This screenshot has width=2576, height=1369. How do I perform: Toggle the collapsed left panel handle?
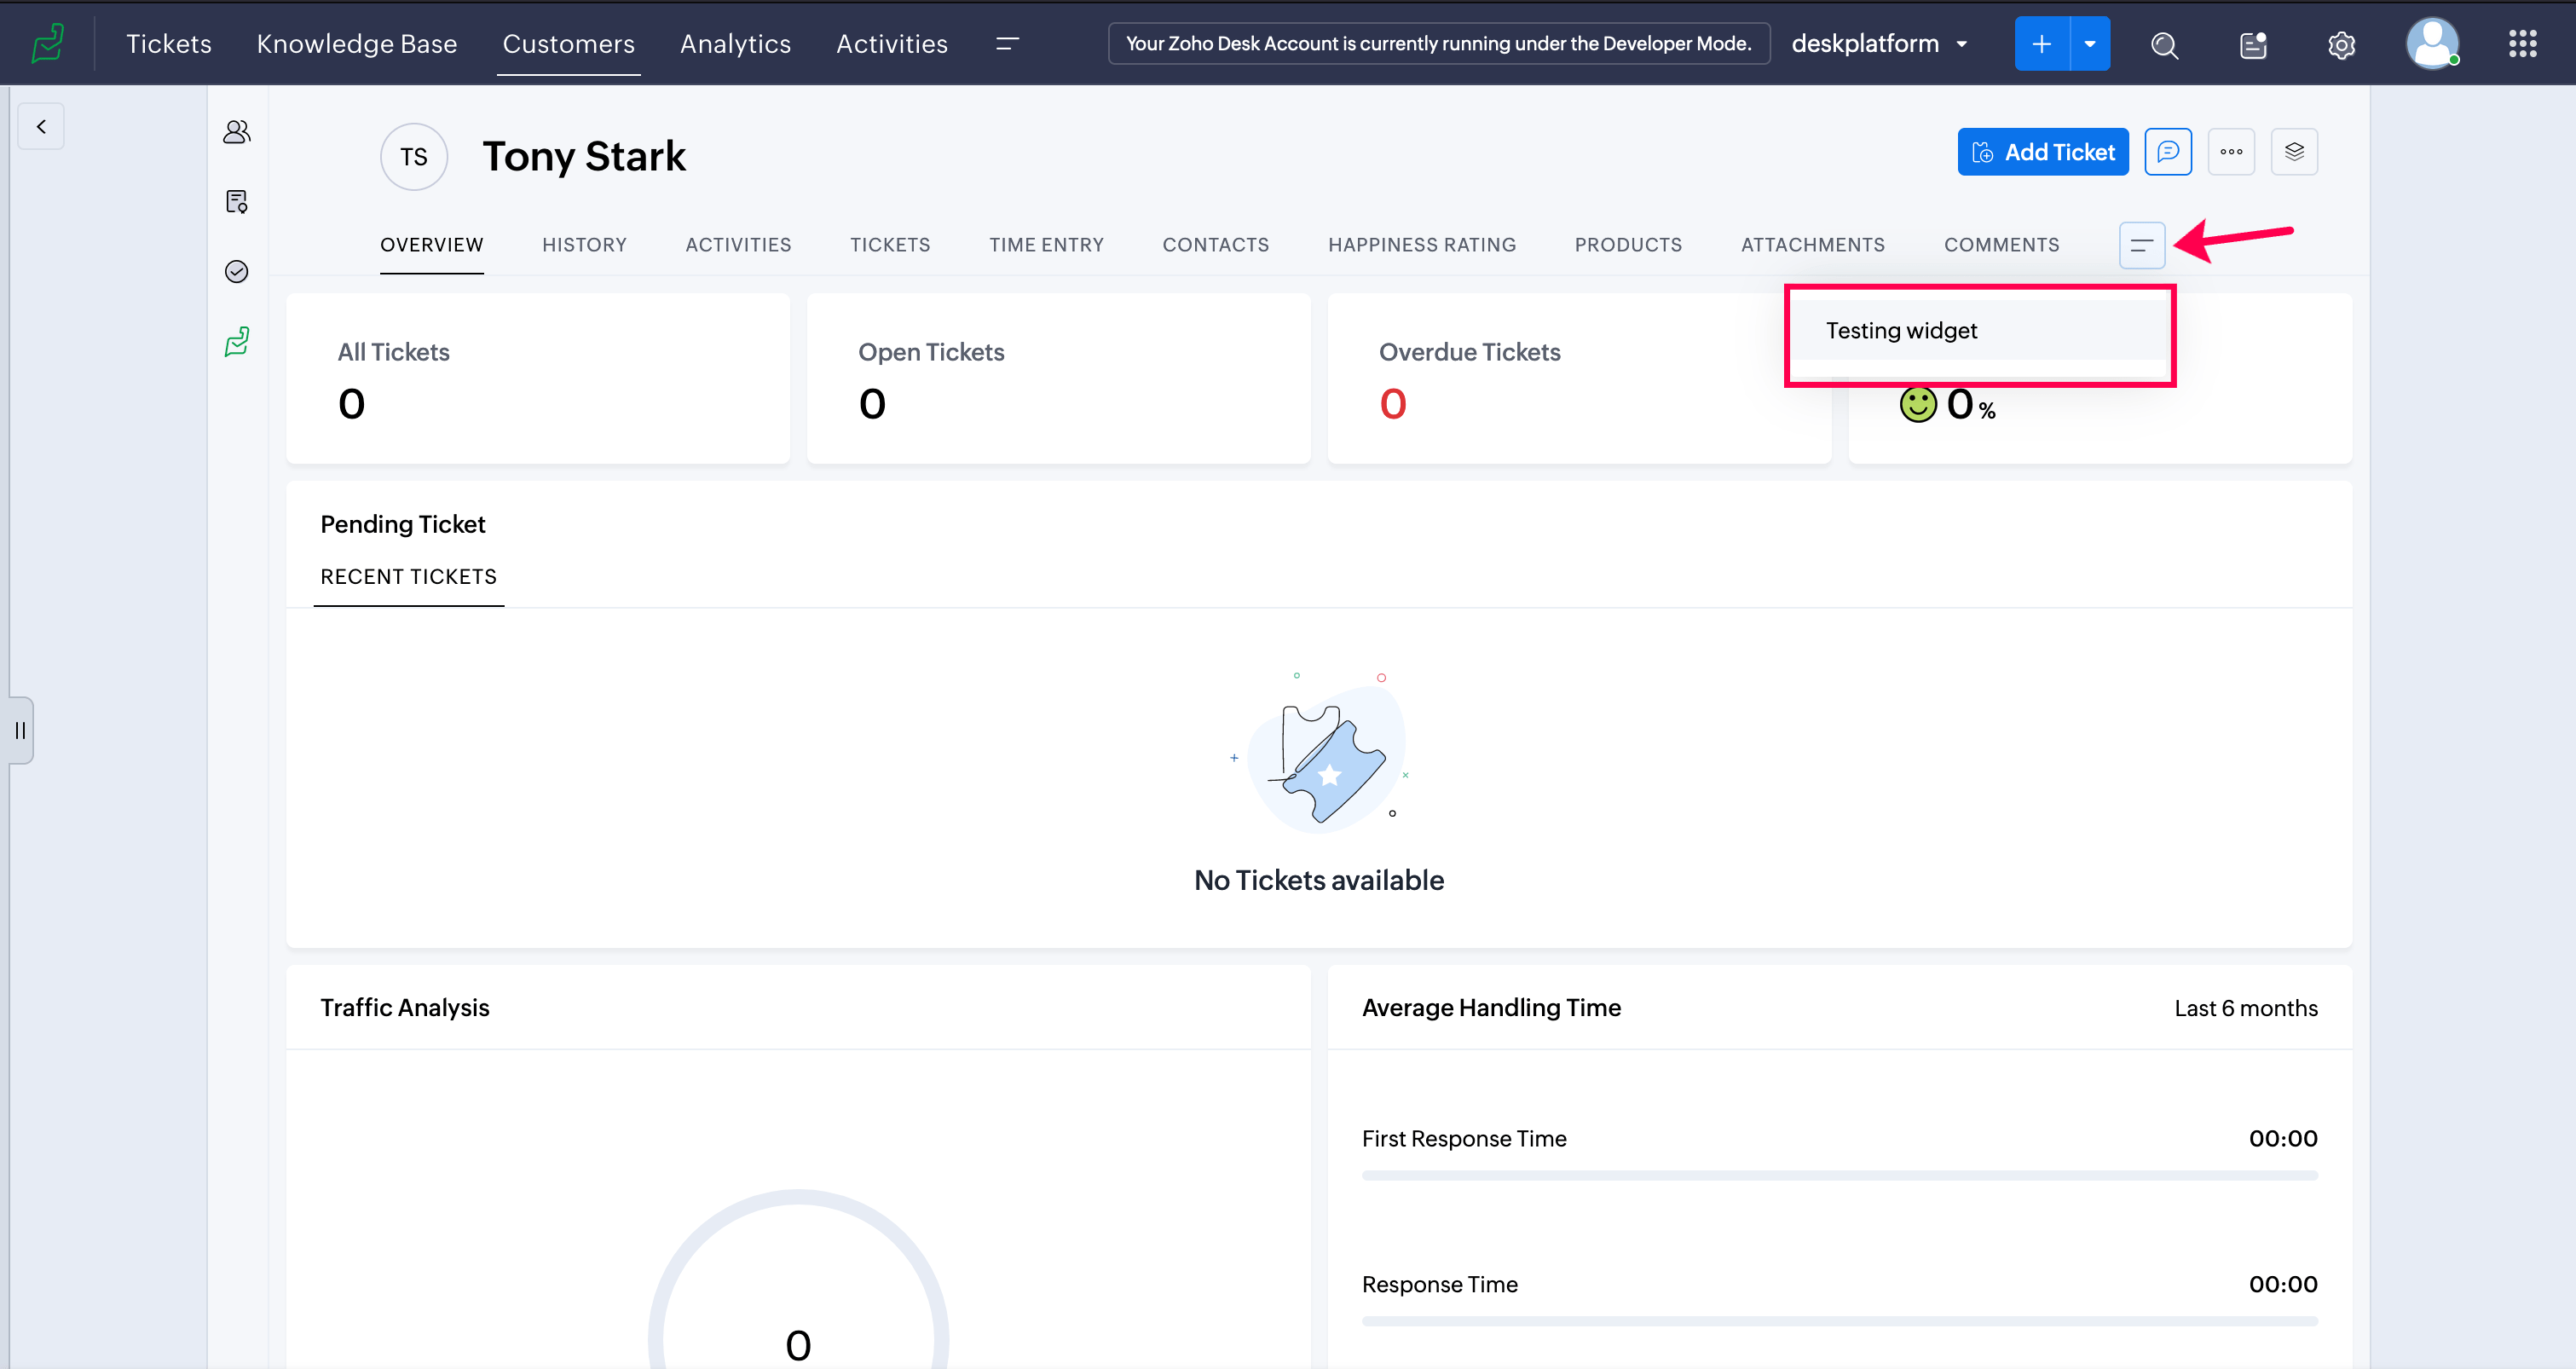(20, 730)
